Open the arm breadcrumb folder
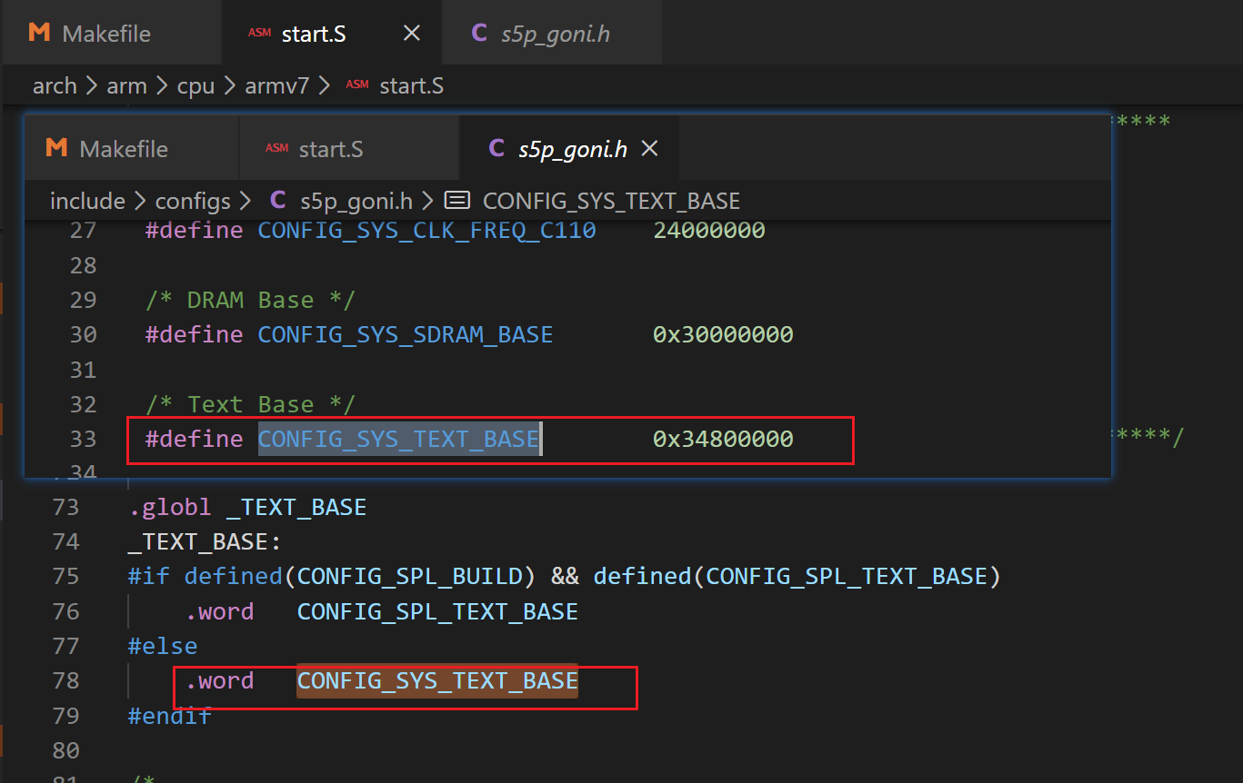The image size is (1243, 783). tap(126, 86)
